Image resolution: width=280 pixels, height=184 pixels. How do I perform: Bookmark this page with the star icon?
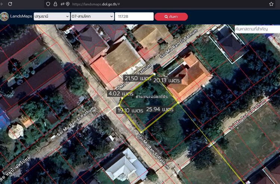[271, 4]
